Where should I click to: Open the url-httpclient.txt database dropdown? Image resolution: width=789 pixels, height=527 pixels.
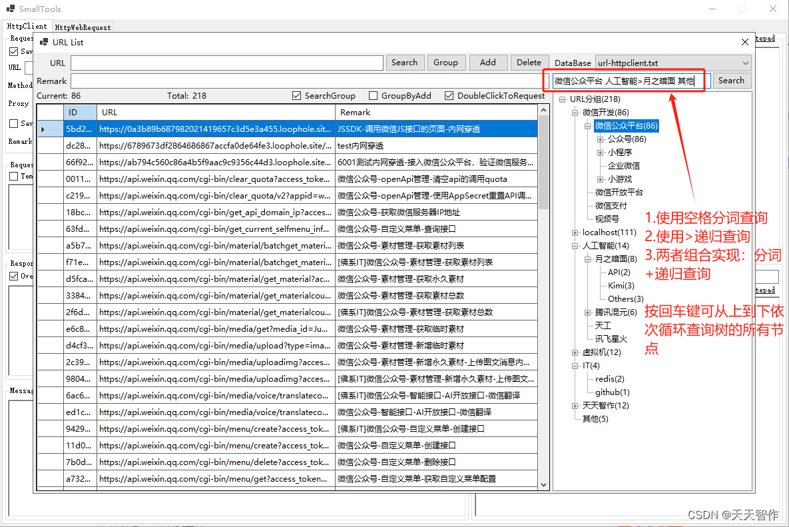[748, 63]
